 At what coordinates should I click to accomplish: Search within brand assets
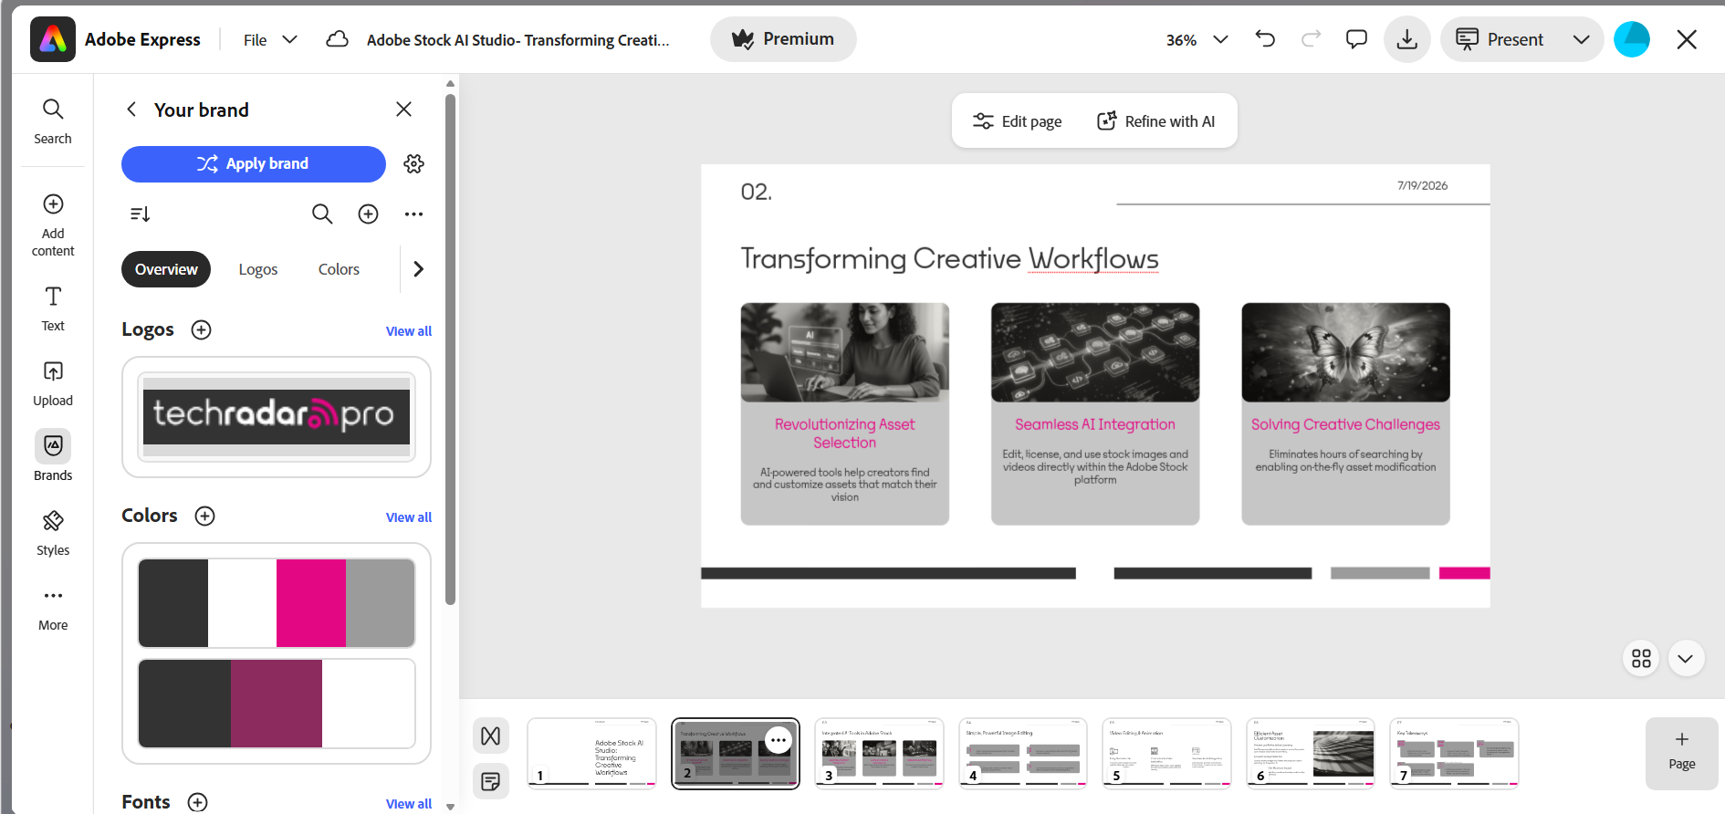pyautogui.click(x=322, y=214)
